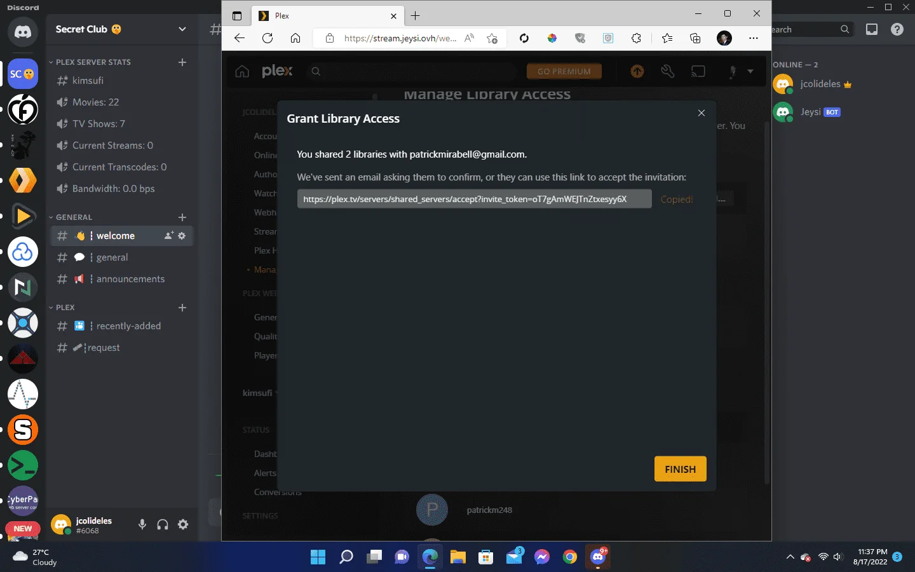This screenshot has height=572, width=915.
Task: Refresh the Plex page
Action: pos(268,38)
